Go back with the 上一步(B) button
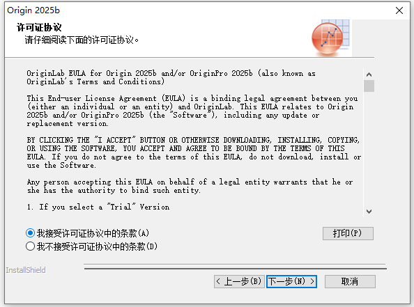The image size is (414, 307). point(239,281)
